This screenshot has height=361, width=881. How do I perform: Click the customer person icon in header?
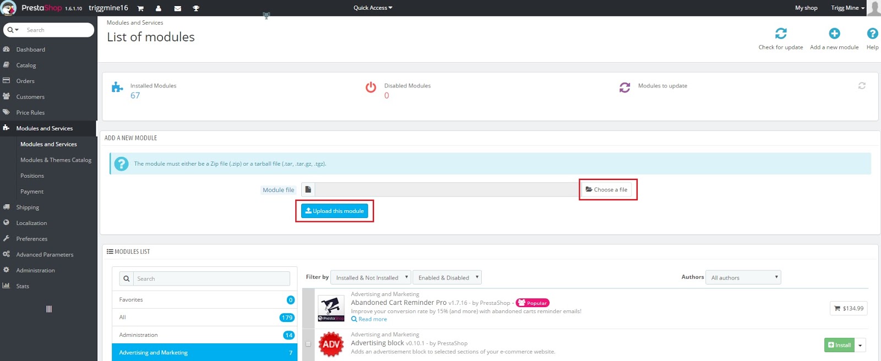tap(159, 8)
